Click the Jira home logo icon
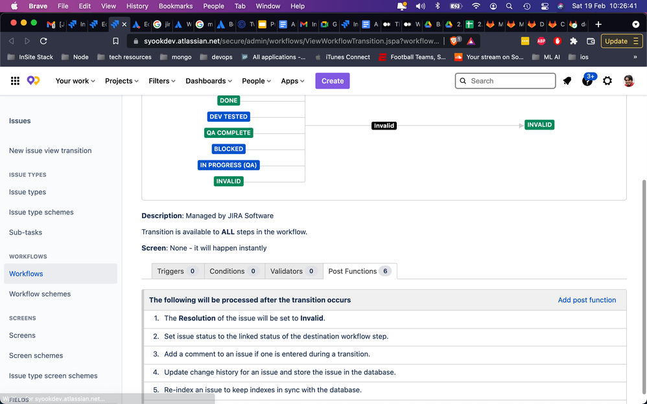This screenshot has width=647, height=404. click(x=34, y=81)
